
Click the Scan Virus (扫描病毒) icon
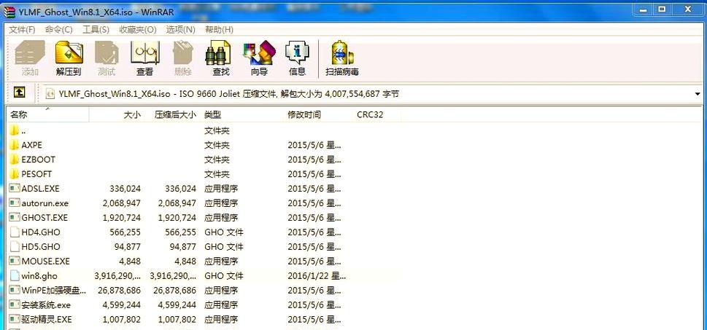pyautogui.click(x=342, y=52)
